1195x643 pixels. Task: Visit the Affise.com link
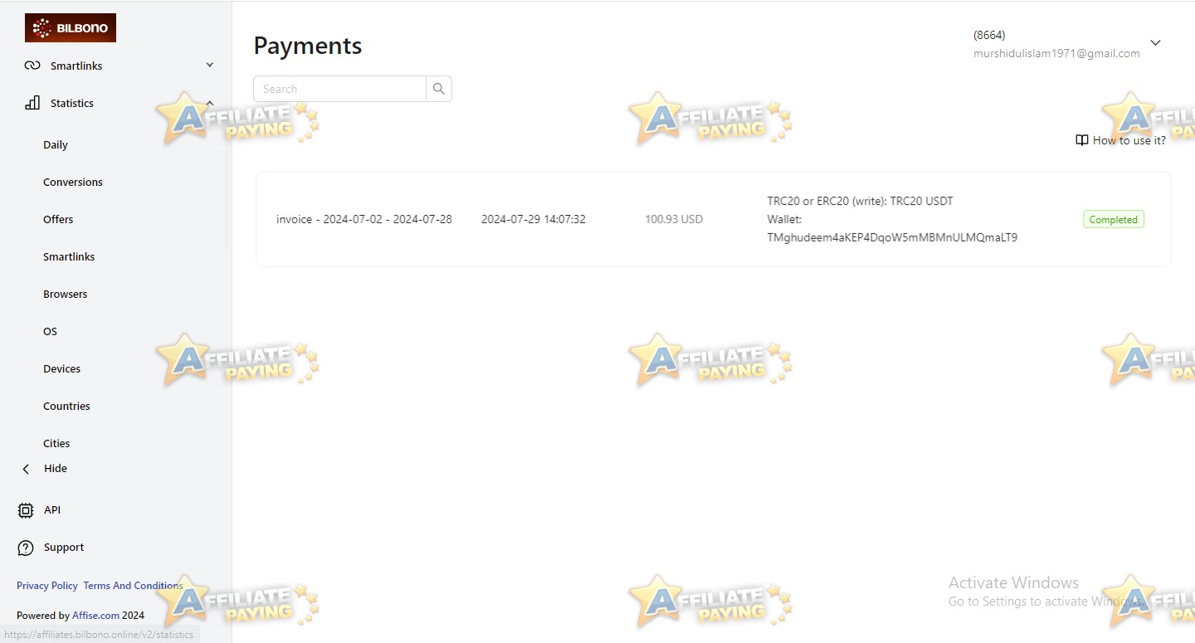click(x=95, y=616)
